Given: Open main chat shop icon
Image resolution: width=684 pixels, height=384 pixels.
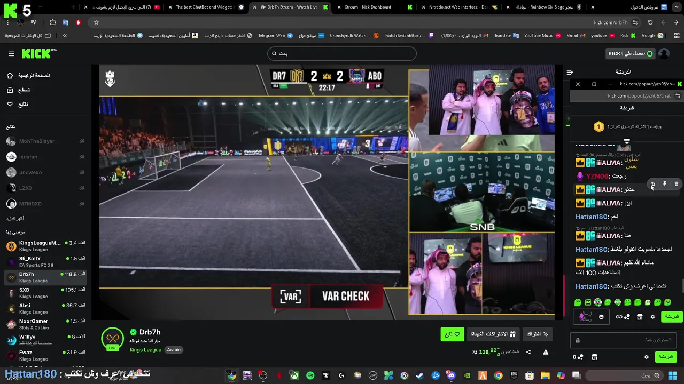Looking at the screenshot, I should [594, 357].
